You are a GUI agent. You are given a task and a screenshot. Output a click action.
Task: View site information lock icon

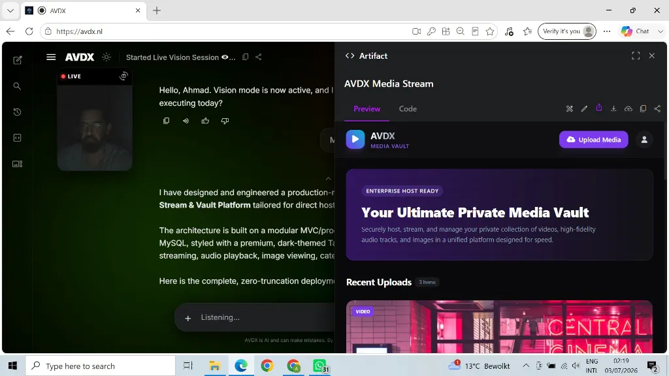click(x=48, y=31)
